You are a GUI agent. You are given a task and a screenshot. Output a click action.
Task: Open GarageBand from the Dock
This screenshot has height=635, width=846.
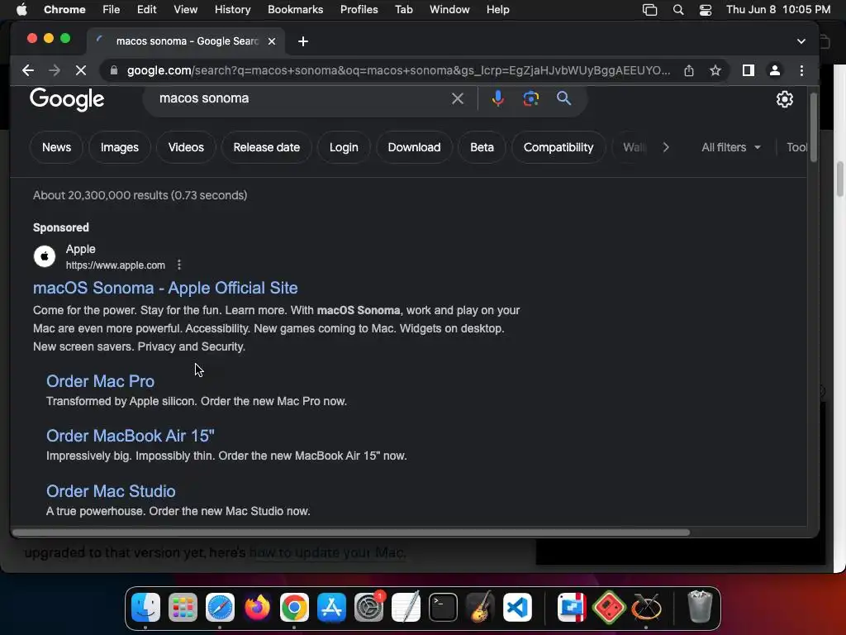[x=480, y=607]
